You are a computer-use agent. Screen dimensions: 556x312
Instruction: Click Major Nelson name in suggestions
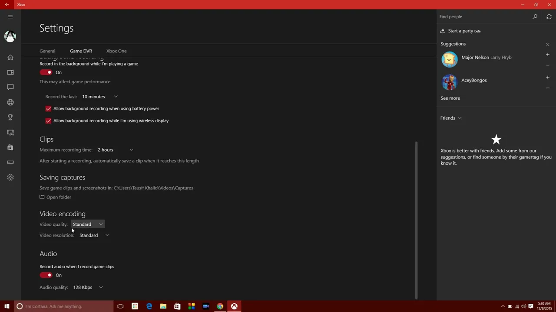coord(475,57)
